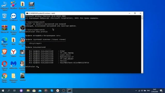This screenshot has width=165, height=93.
Task: Open OBS Studio in the taskbar
Action: tap(64, 91)
